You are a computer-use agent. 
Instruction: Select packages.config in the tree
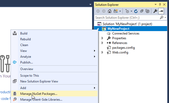pyautogui.click(x=124, y=48)
